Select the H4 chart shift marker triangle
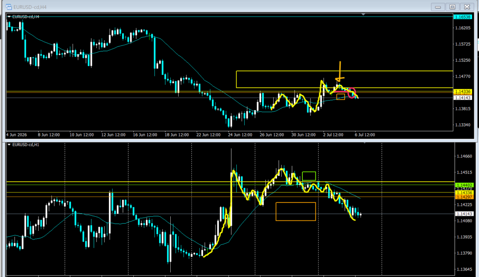479x277 pixels. click(x=363, y=14)
